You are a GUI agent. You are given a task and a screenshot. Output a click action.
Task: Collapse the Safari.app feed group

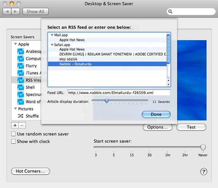(52, 45)
